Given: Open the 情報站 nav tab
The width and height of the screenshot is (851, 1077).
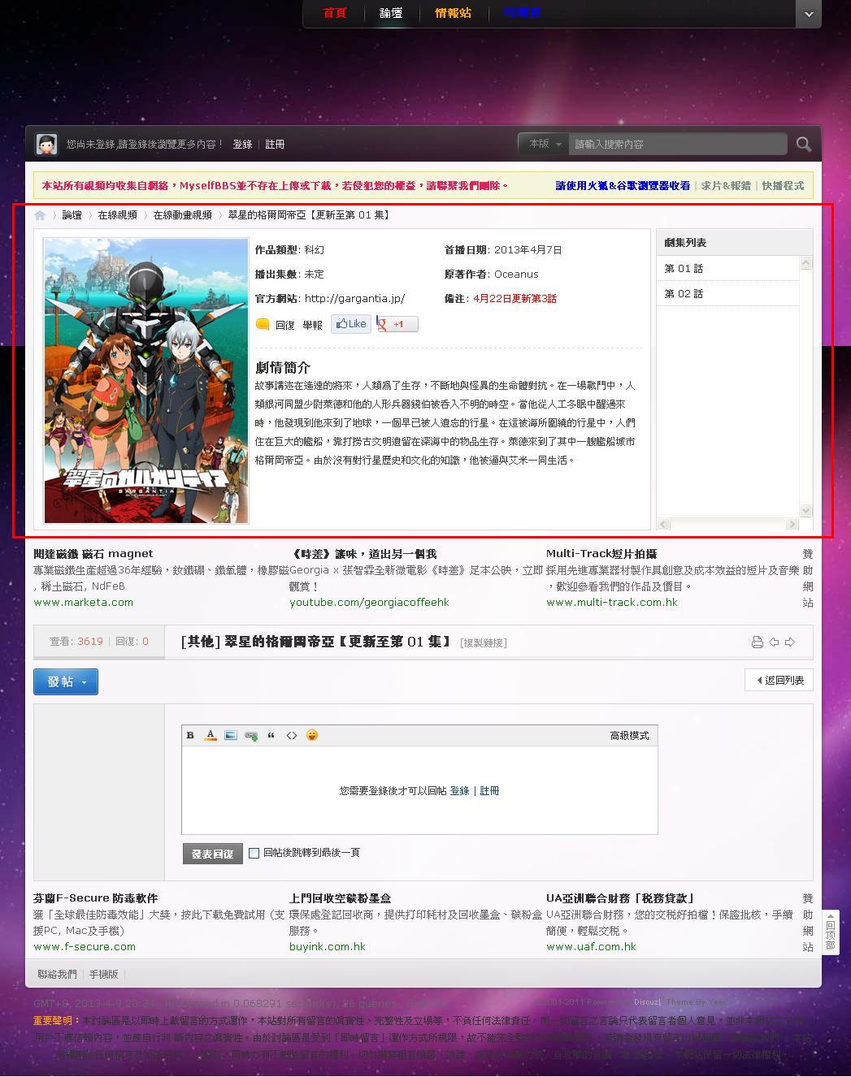Looking at the screenshot, I should (x=453, y=13).
